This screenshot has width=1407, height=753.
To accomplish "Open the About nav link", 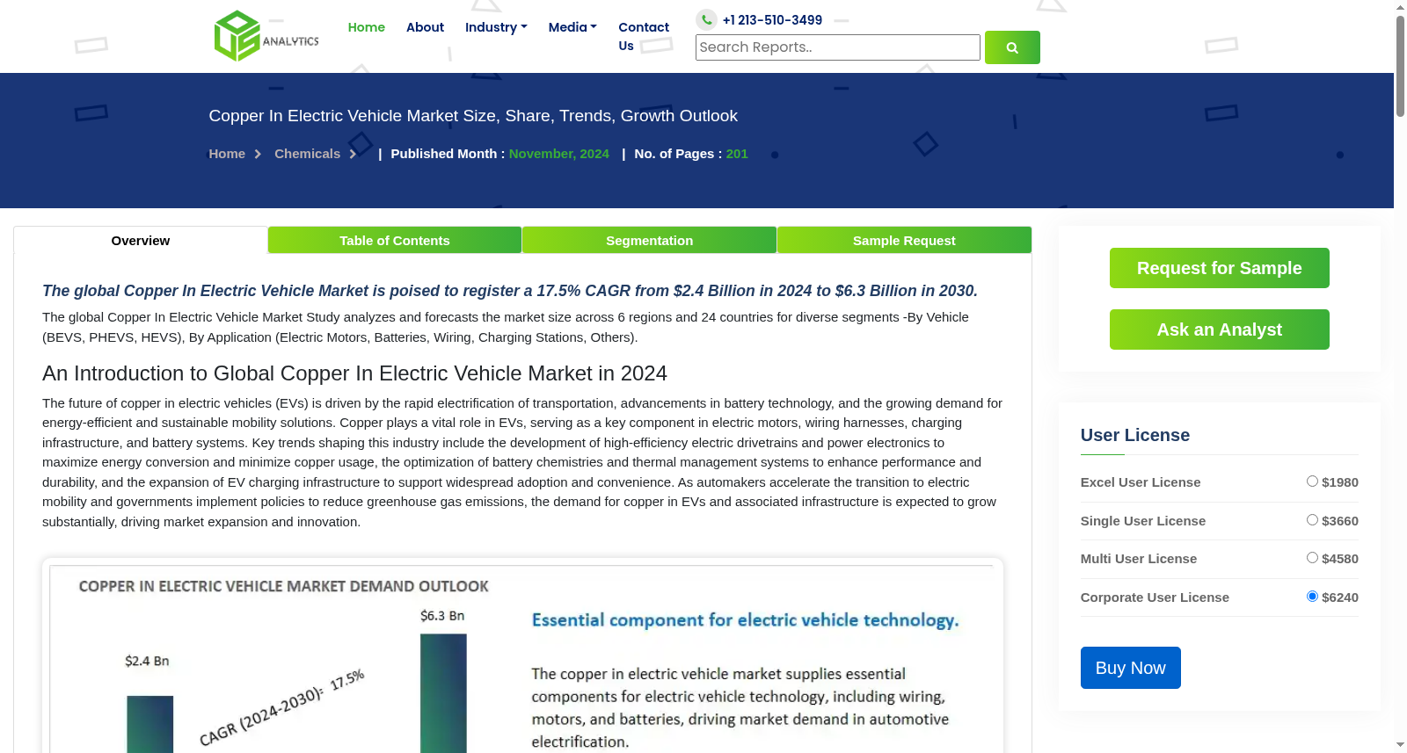I will click(x=425, y=27).
